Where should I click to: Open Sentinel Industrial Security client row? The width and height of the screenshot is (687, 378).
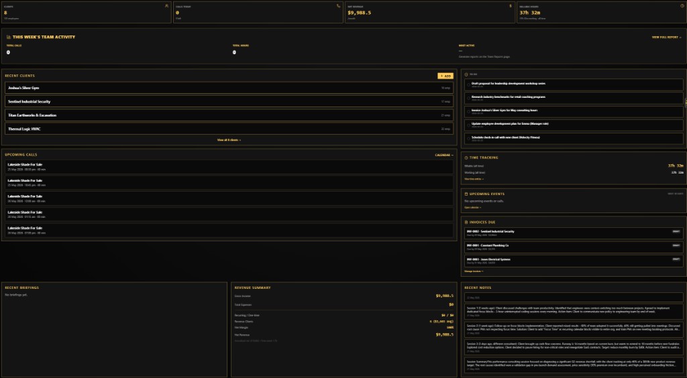click(x=229, y=101)
